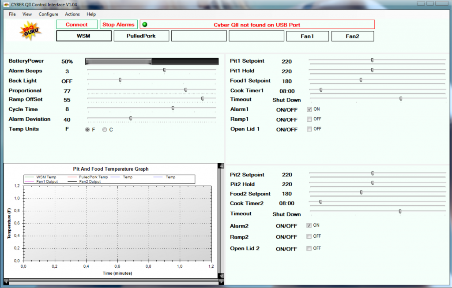Click the Pit2 Setpoint slider

click(x=377, y=174)
